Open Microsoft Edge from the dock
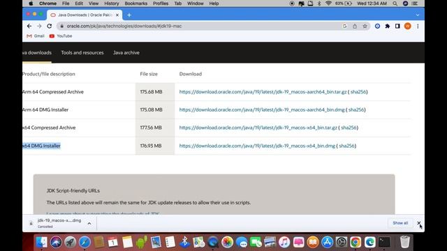 click(369, 242)
